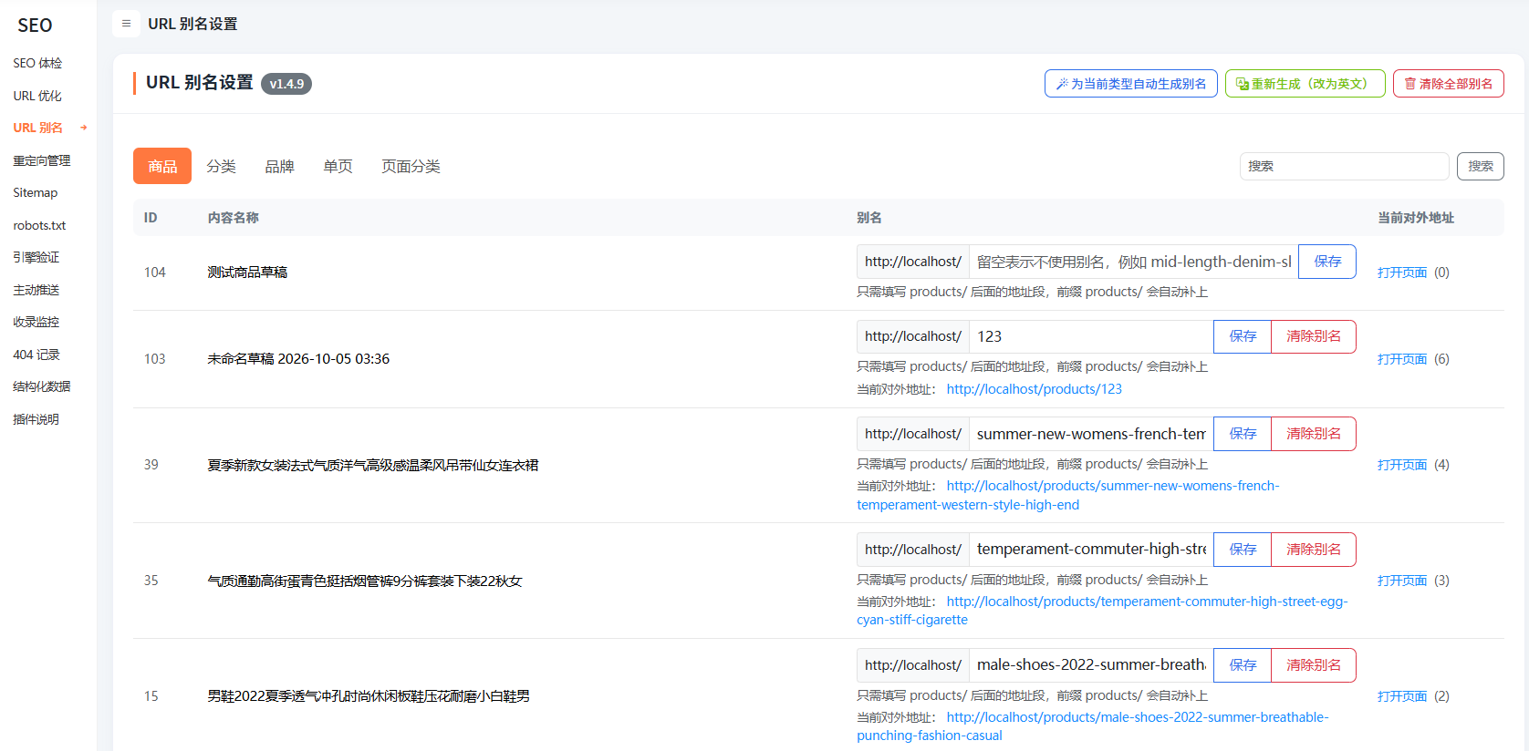
Task: Click the summer-new-womens-french alias field
Action: click(1091, 434)
